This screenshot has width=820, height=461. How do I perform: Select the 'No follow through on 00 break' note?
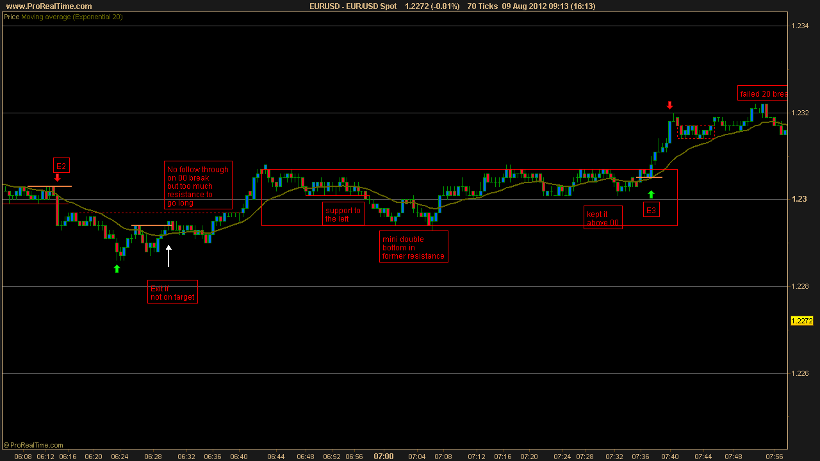pos(198,186)
